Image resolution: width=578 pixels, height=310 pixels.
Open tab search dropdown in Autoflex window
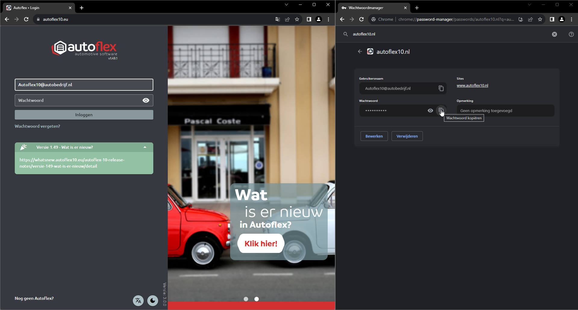point(286,5)
